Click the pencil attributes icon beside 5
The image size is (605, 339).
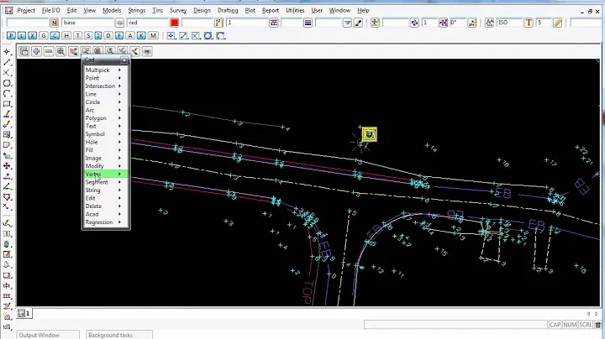(557, 23)
